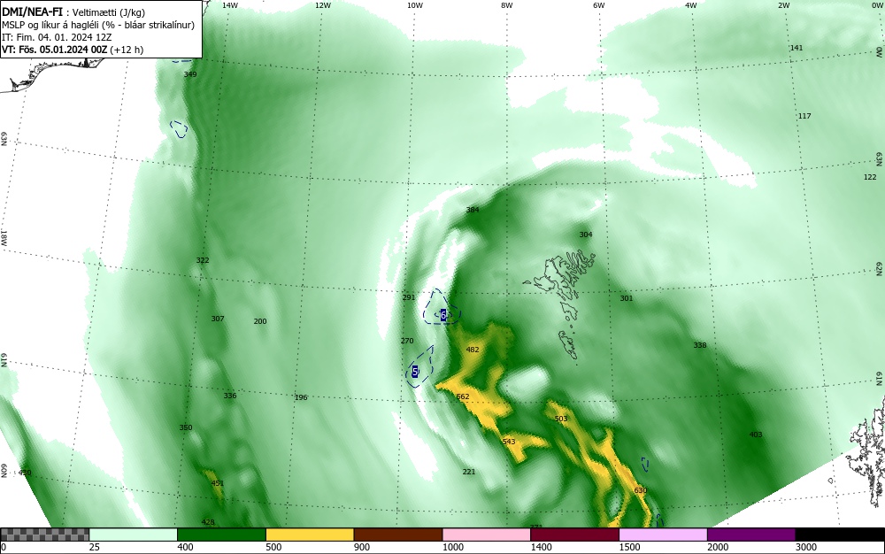Click the map value 338
This screenshot has height=554, width=885.
[700, 344]
